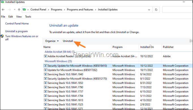Click the address bar Control Panel icon

24,9
